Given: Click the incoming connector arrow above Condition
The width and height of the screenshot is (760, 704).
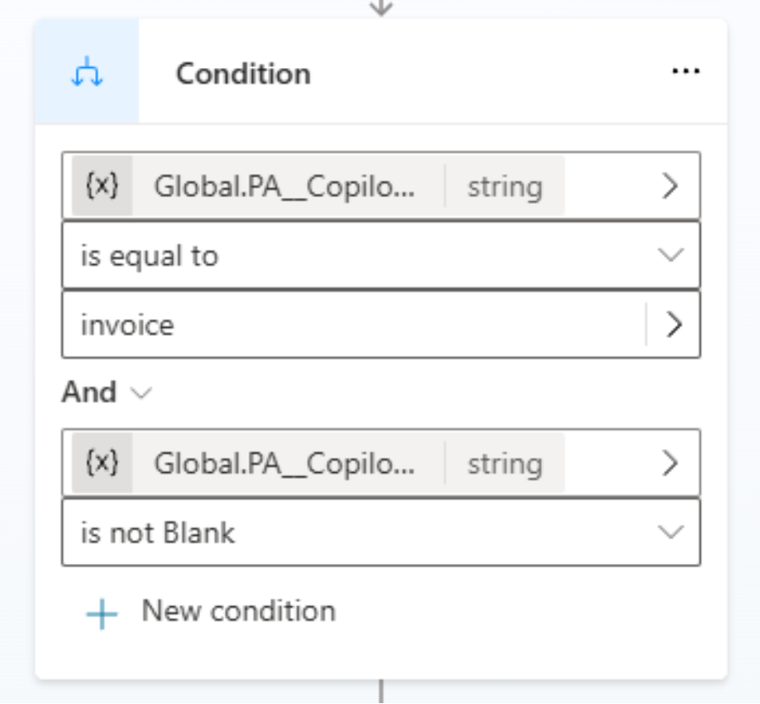Looking at the screenshot, I should pos(381,8).
